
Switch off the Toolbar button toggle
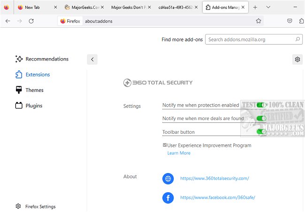point(261,132)
